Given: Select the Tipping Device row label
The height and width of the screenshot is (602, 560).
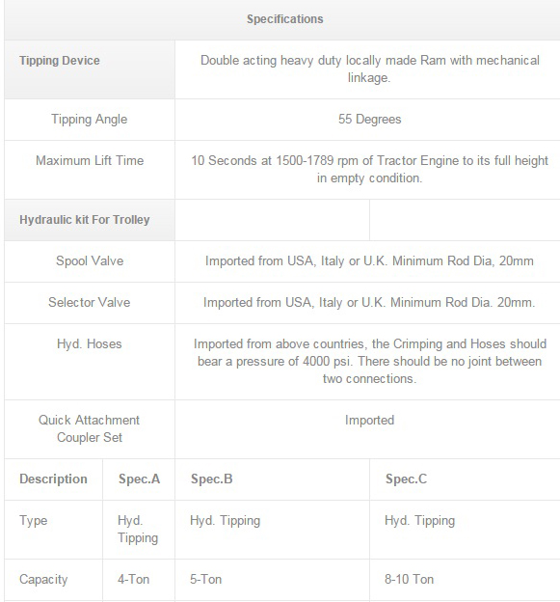Looking at the screenshot, I should (60, 60).
